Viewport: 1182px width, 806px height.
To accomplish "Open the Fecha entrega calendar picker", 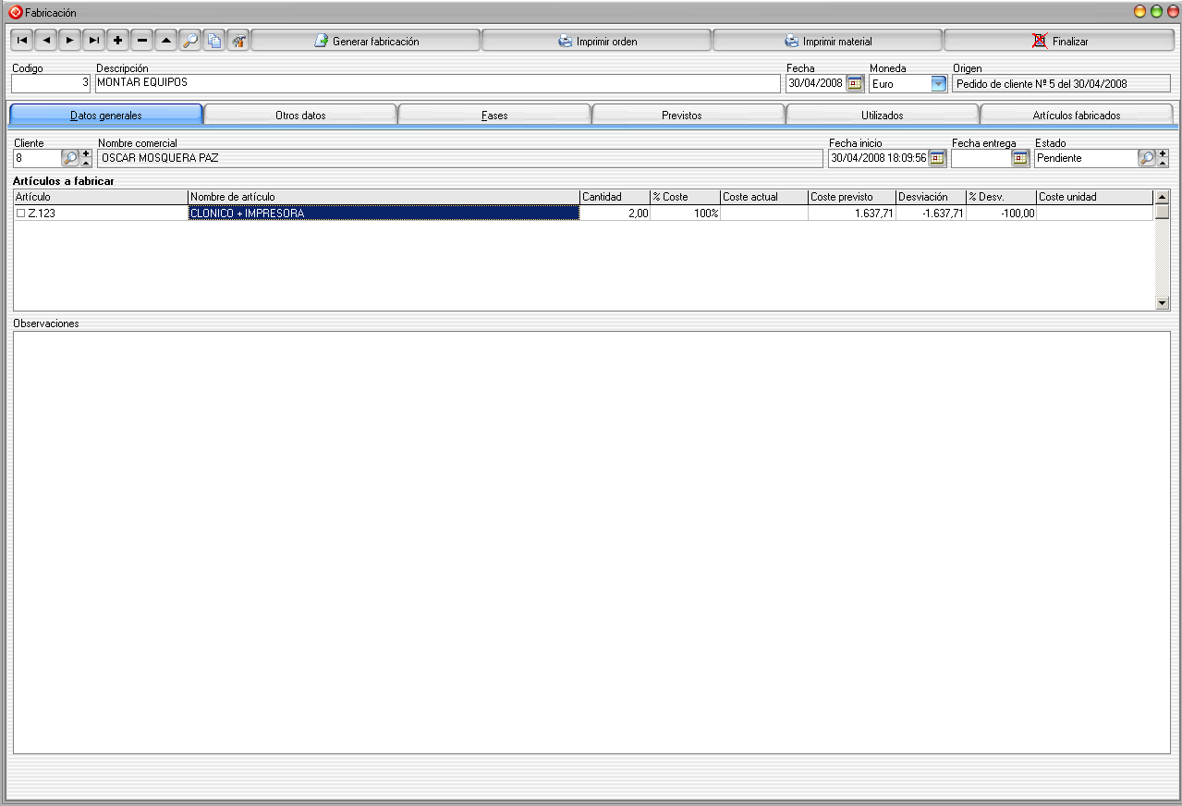I will tap(1019, 158).
